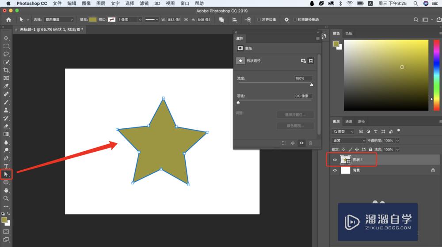Screen dimensions: 442x247
Task: Click the 形状 1 layer thumbnail
Action: click(346, 160)
